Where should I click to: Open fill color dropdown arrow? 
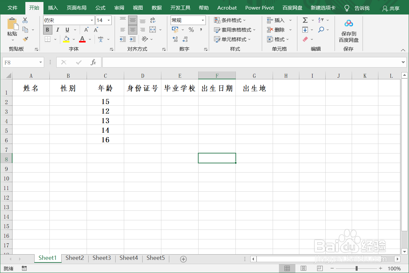(74, 39)
